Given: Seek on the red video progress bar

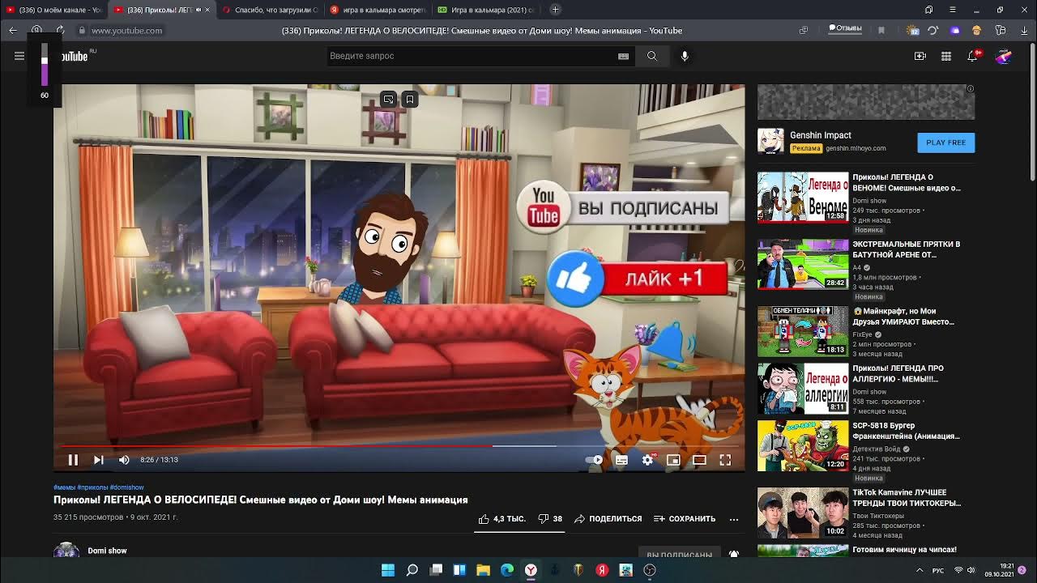Looking at the screenshot, I should [x=399, y=446].
